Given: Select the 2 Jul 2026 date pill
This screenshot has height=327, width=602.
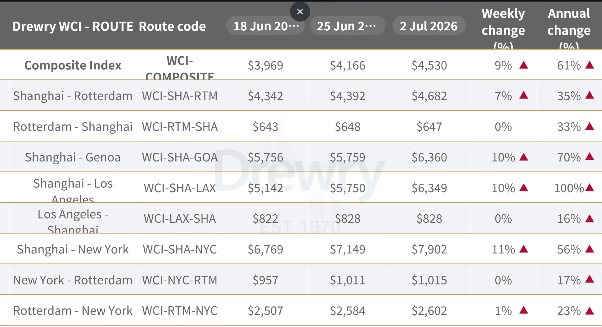Looking at the screenshot, I should pos(429,26).
